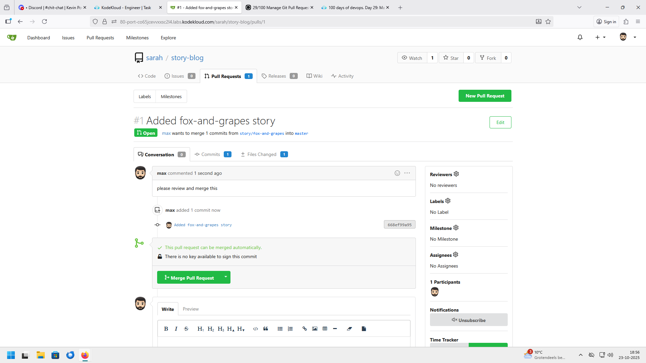The height and width of the screenshot is (363, 646).
Task: Open File Explorer from the taskbar
Action: [41, 355]
